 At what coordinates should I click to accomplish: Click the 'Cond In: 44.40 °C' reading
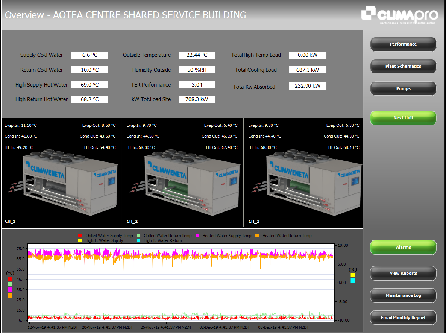(265, 136)
